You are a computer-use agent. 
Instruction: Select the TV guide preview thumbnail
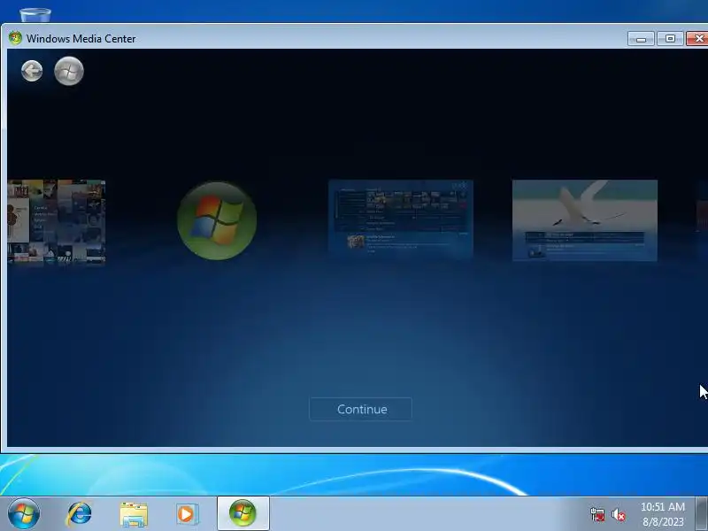(401, 219)
